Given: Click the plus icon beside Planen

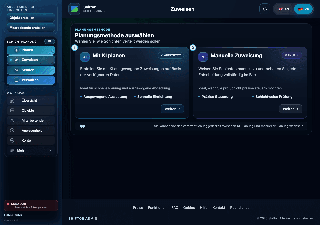Looking at the screenshot, I should (x=17, y=50).
